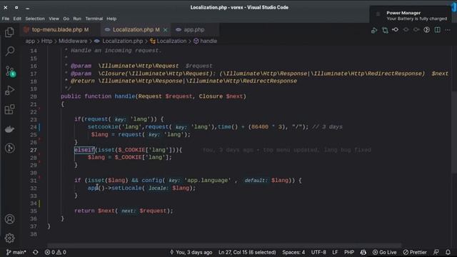
Task: Change file encoding via UTF-8
Action: coord(318,252)
